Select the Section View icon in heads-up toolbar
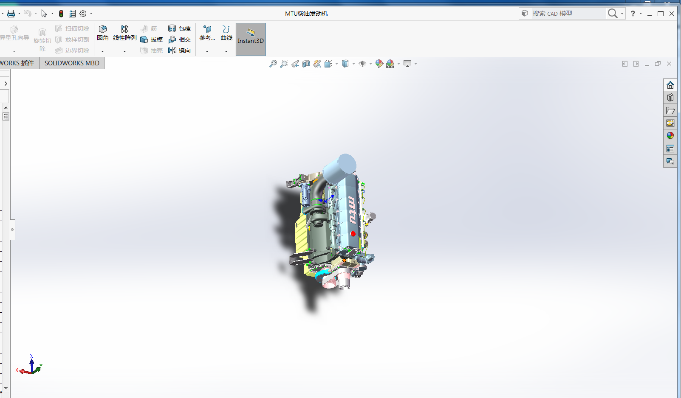 pyautogui.click(x=306, y=63)
